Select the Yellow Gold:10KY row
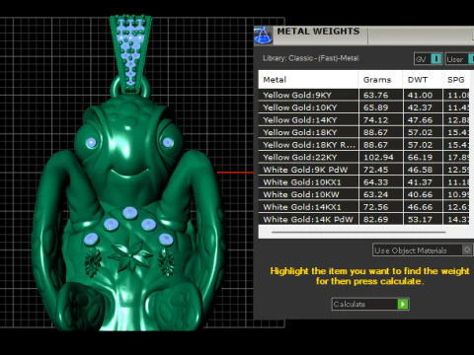474x355 pixels. [x=363, y=107]
